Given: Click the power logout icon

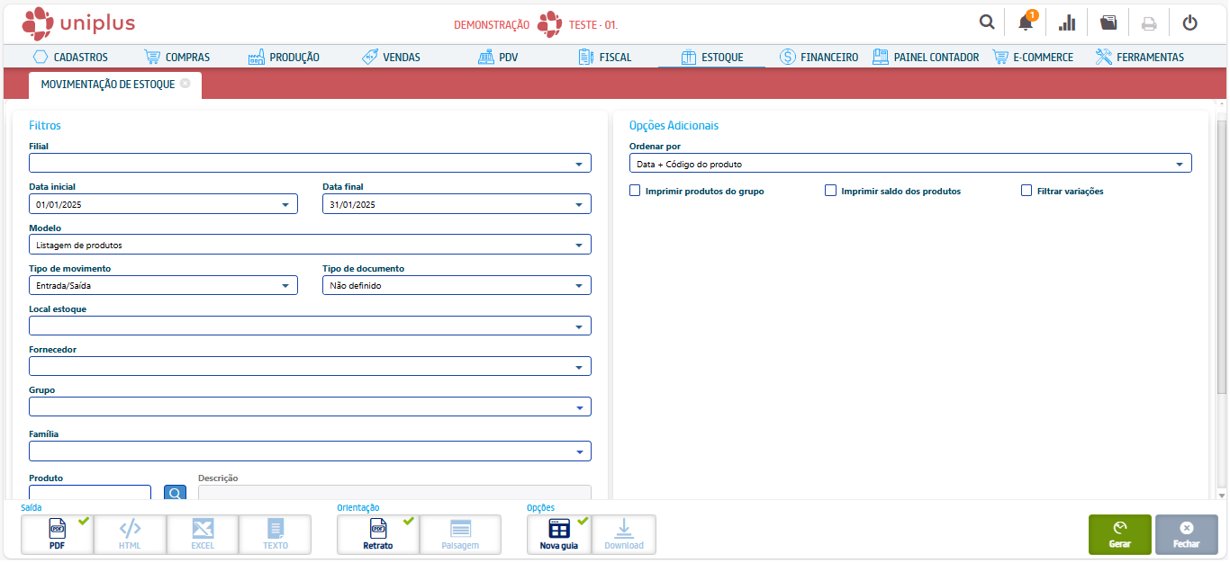Looking at the screenshot, I should [x=1189, y=22].
